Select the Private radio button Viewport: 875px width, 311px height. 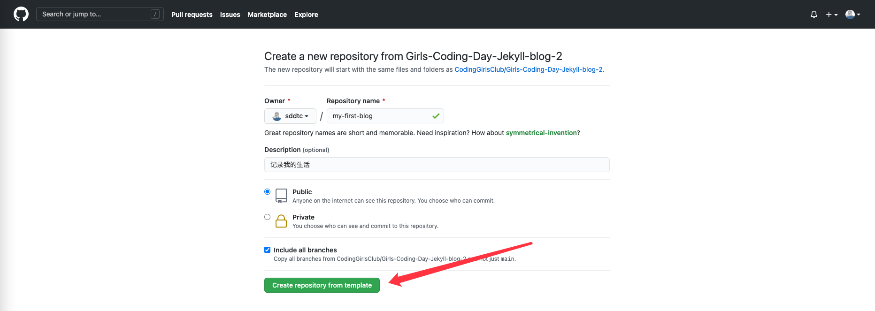pos(267,217)
